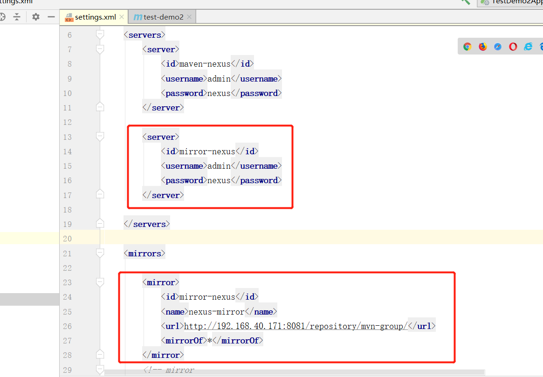The width and height of the screenshot is (543, 377).
Task: Click the Maven icon on test-demo2 tab
Action: 137,17
